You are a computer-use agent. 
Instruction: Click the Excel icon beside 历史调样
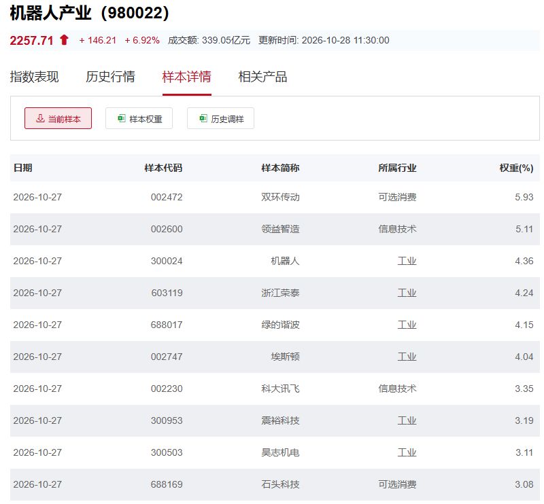click(203, 118)
